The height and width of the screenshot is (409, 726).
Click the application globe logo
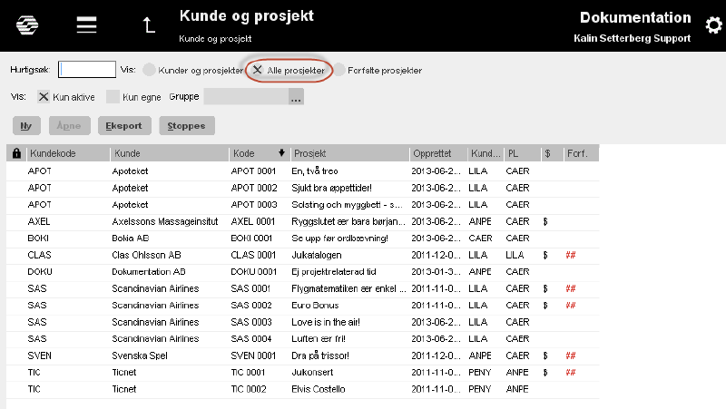coord(27,25)
